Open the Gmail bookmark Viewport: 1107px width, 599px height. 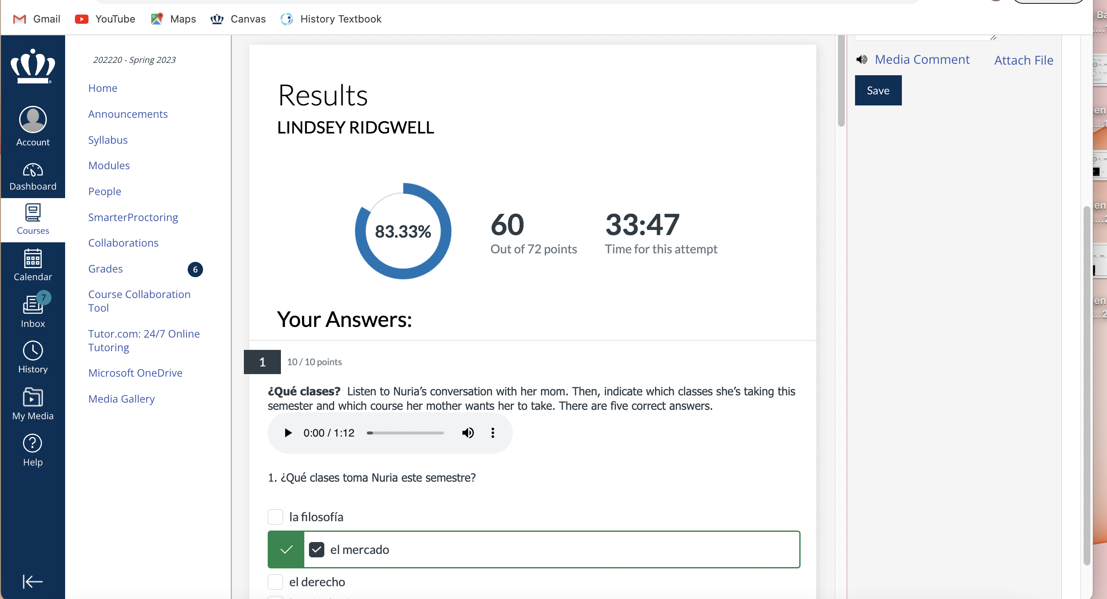coord(37,19)
